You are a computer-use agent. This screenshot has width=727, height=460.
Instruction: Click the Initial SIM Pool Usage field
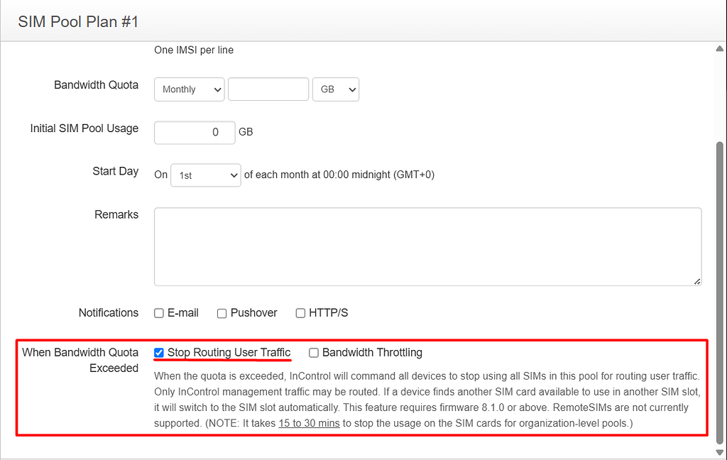pyautogui.click(x=194, y=132)
